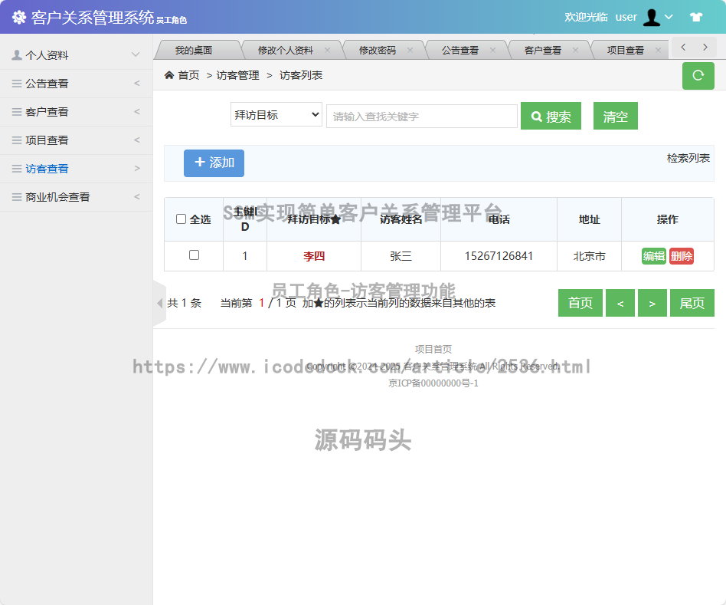Go to 尾页 last page button

[x=692, y=303]
